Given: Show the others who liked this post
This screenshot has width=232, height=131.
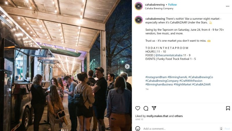Looking at the screenshot, I should pyautogui.click(x=178, y=116).
